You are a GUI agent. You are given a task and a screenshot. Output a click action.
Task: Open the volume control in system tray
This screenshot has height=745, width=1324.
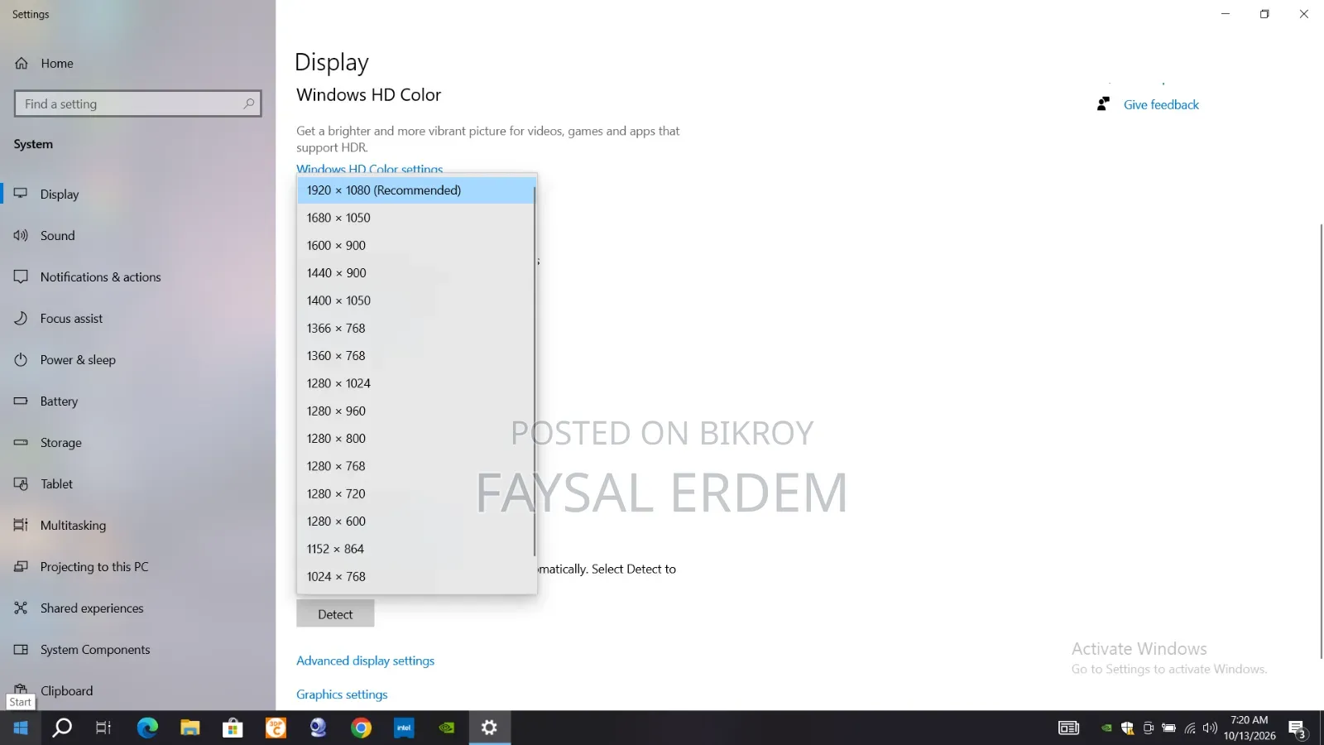1210,728
